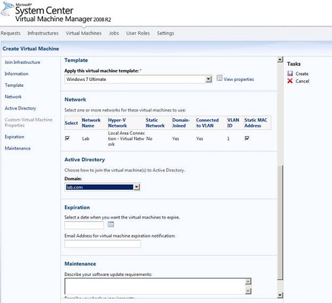Click the View properties page icon
332x303 pixels.
(x=219, y=79)
